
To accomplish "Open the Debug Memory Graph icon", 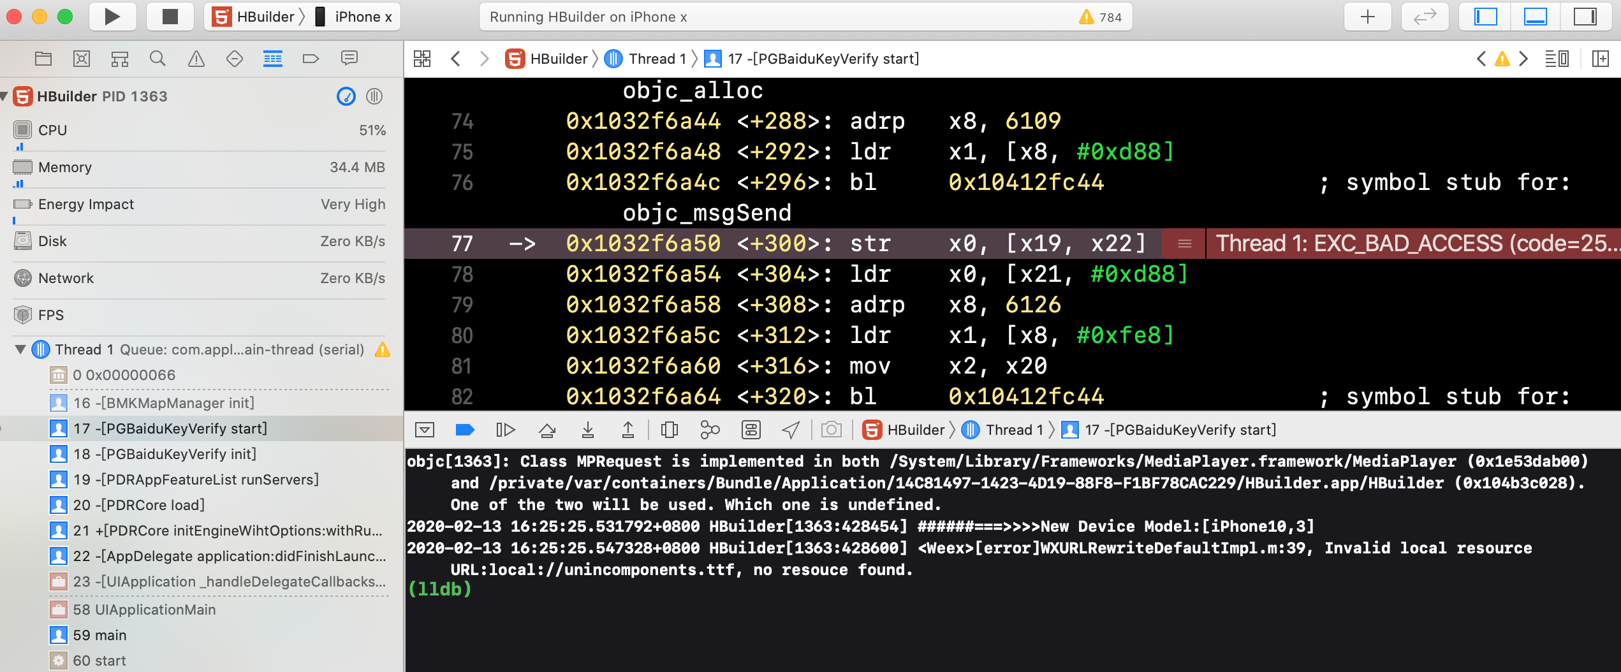I will 710,430.
